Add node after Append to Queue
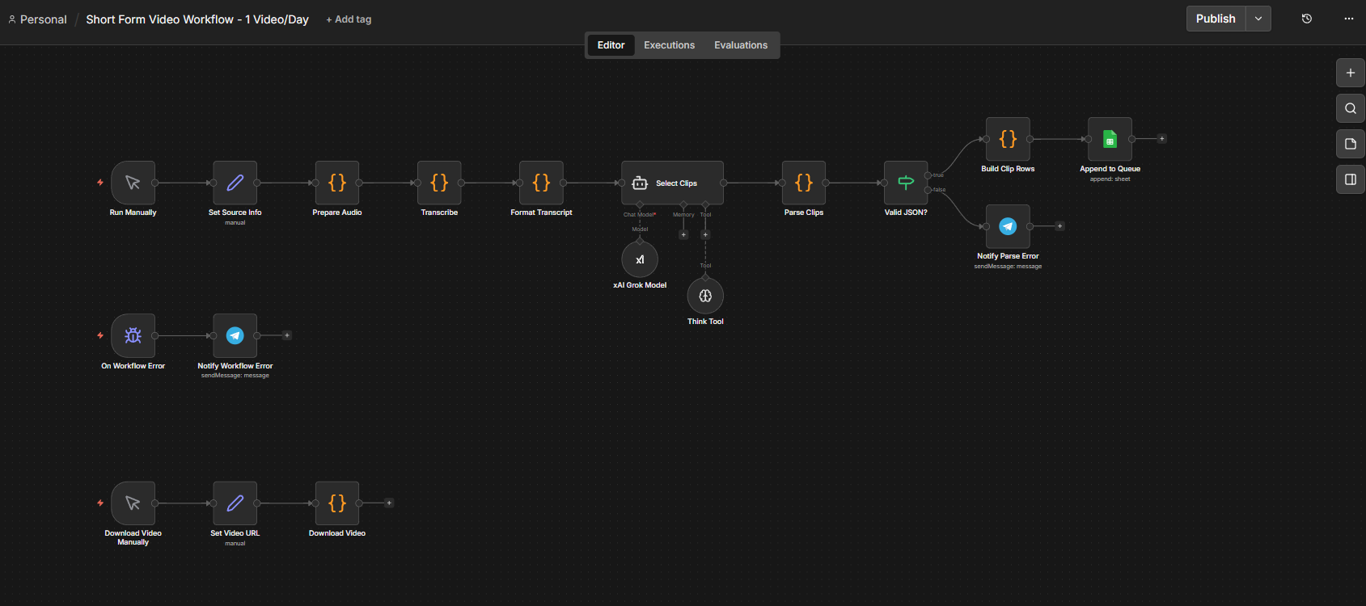Screen dimensions: 1366x606 [1162, 139]
